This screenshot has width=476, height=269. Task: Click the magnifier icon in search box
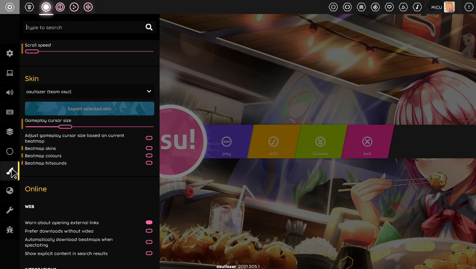click(149, 27)
